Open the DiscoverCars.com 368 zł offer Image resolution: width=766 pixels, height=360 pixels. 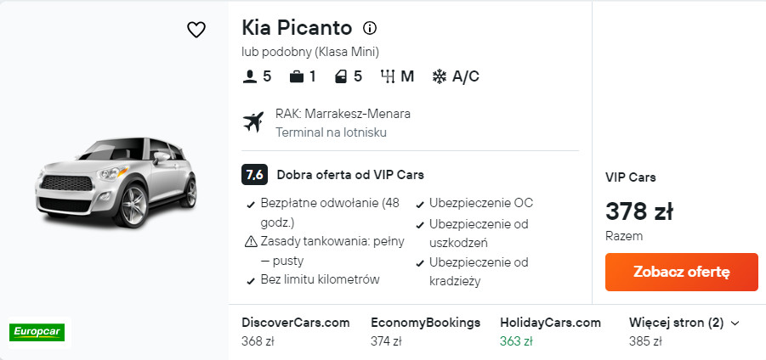(x=296, y=332)
